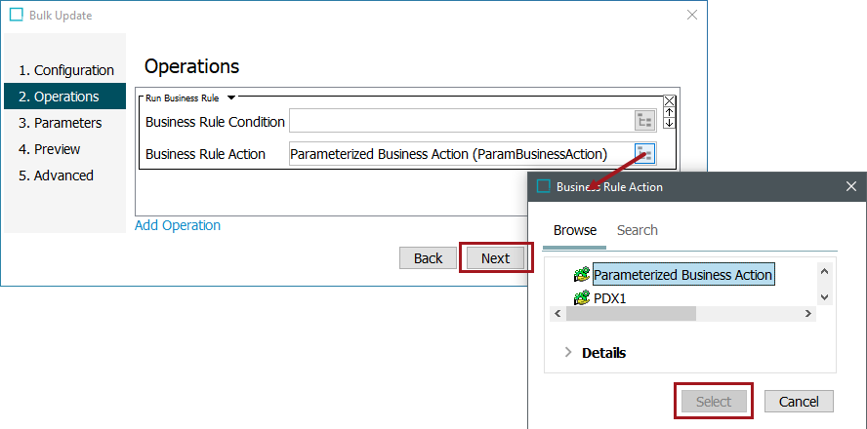Click the Next button
Screen dimensions: 867x429
pos(495,257)
